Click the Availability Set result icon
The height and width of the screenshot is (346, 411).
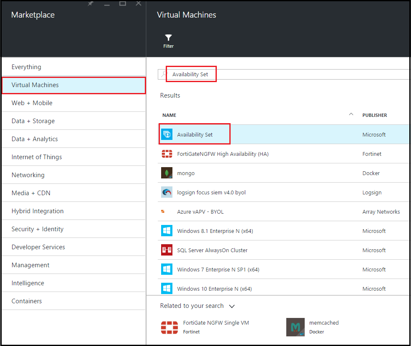point(167,134)
